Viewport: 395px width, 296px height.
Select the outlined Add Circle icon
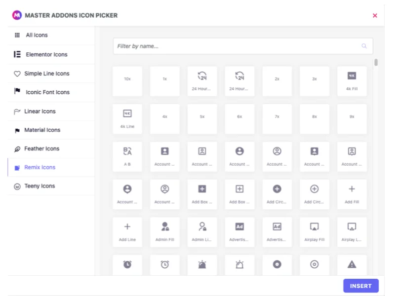coord(315,194)
